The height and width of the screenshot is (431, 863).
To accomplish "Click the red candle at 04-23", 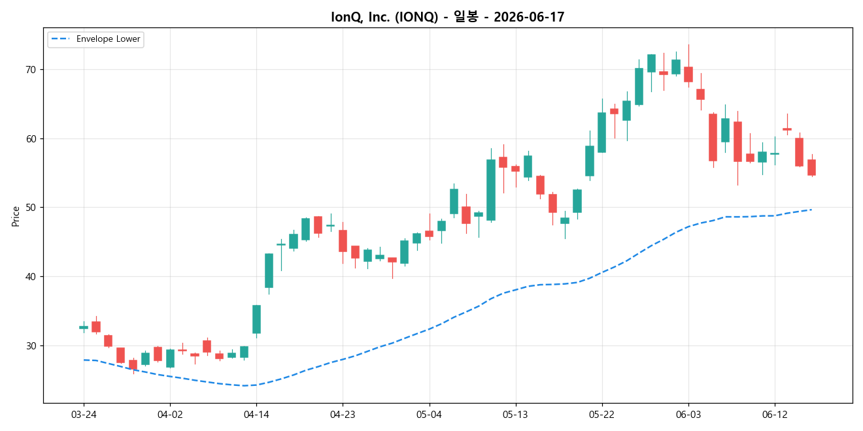I will click(343, 241).
